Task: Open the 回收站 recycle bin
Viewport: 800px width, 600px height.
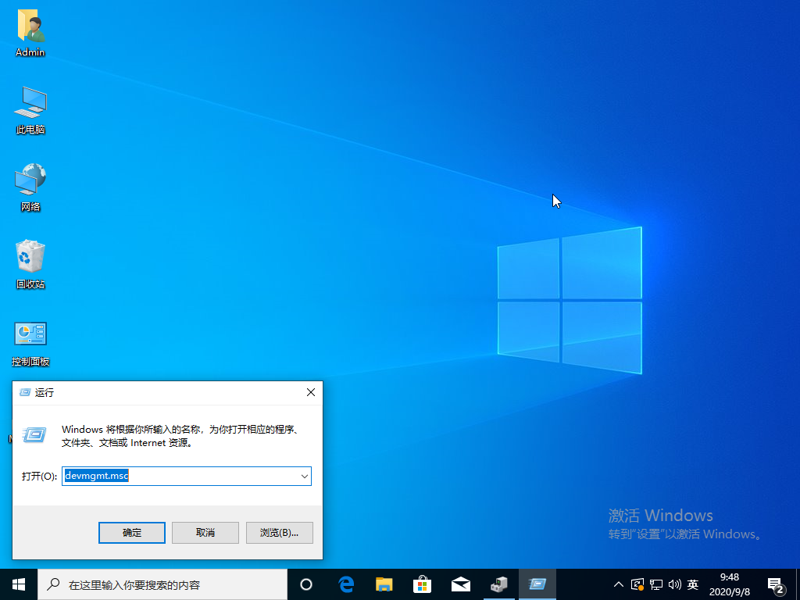Action: 30,264
